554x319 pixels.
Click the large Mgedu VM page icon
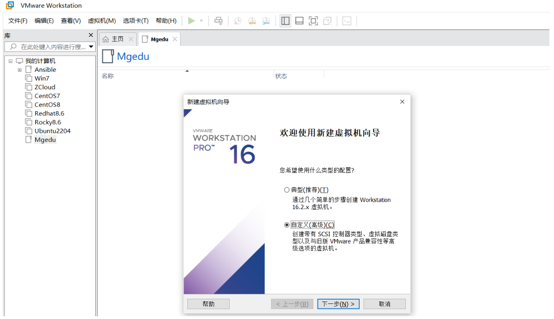[108, 56]
